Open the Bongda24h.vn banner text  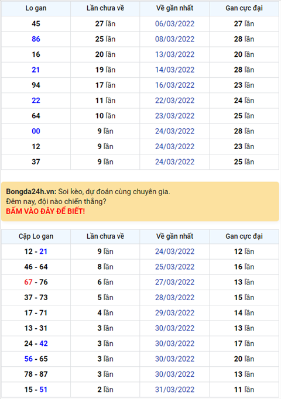tap(88, 192)
